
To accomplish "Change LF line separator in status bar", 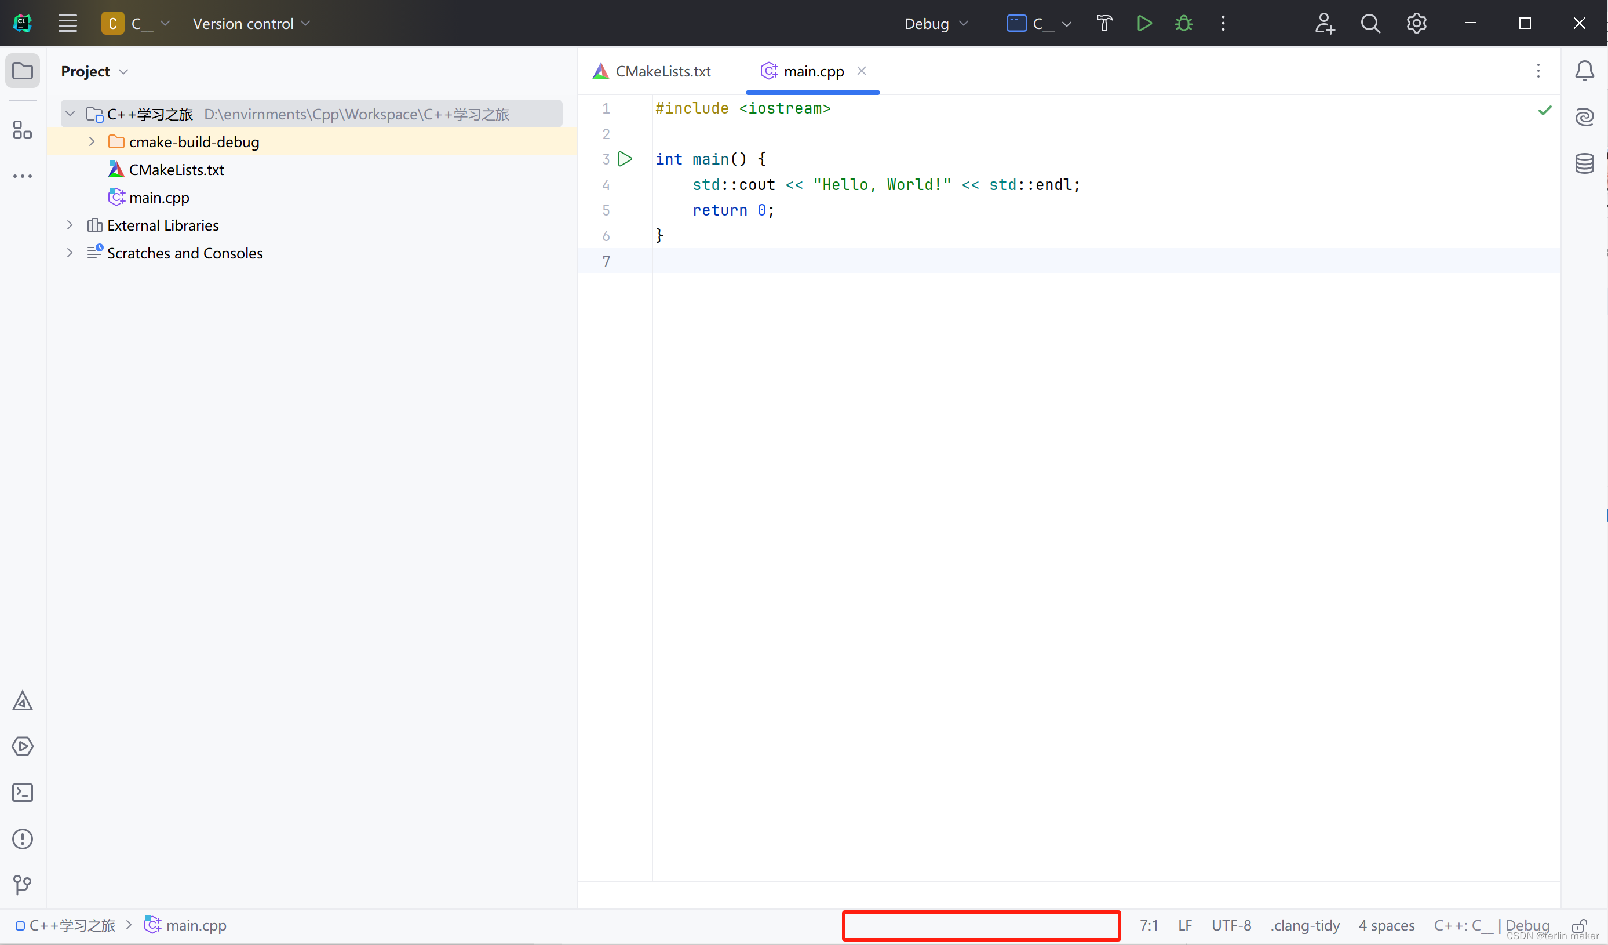I will click(1185, 925).
